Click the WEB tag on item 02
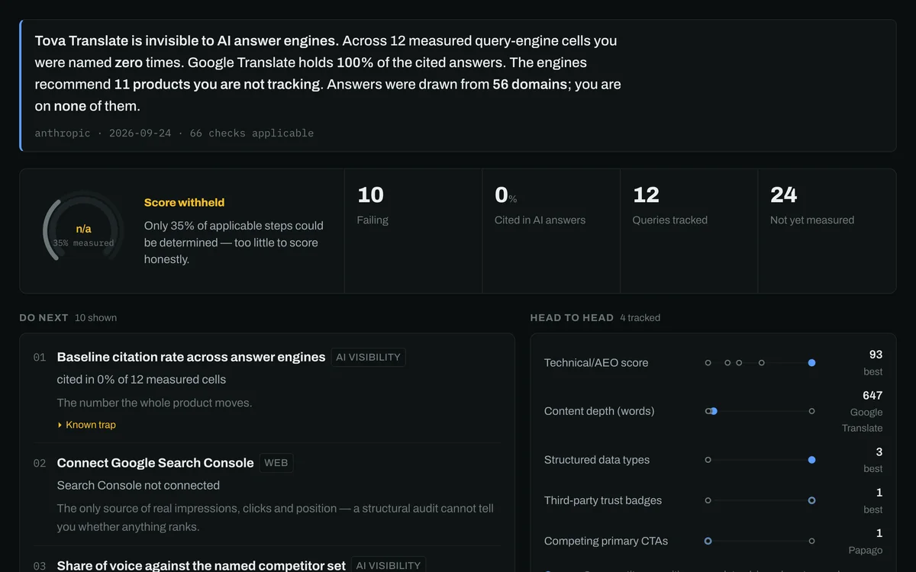Image resolution: width=916 pixels, height=572 pixels. [x=276, y=463]
